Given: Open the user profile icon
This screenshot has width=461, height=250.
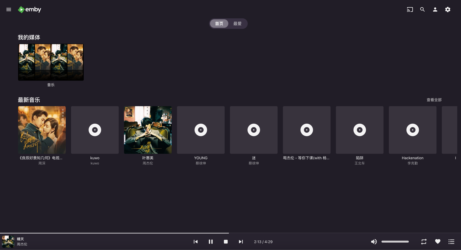Looking at the screenshot, I should tap(435, 10).
